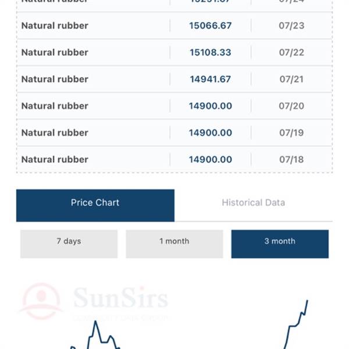Click the 07/20 date cell

point(291,106)
